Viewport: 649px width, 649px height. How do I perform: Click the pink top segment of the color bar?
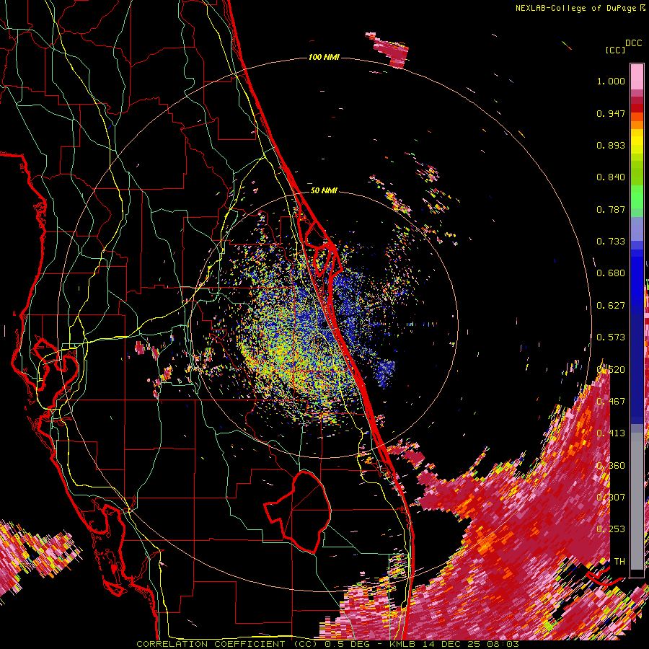tap(637, 76)
